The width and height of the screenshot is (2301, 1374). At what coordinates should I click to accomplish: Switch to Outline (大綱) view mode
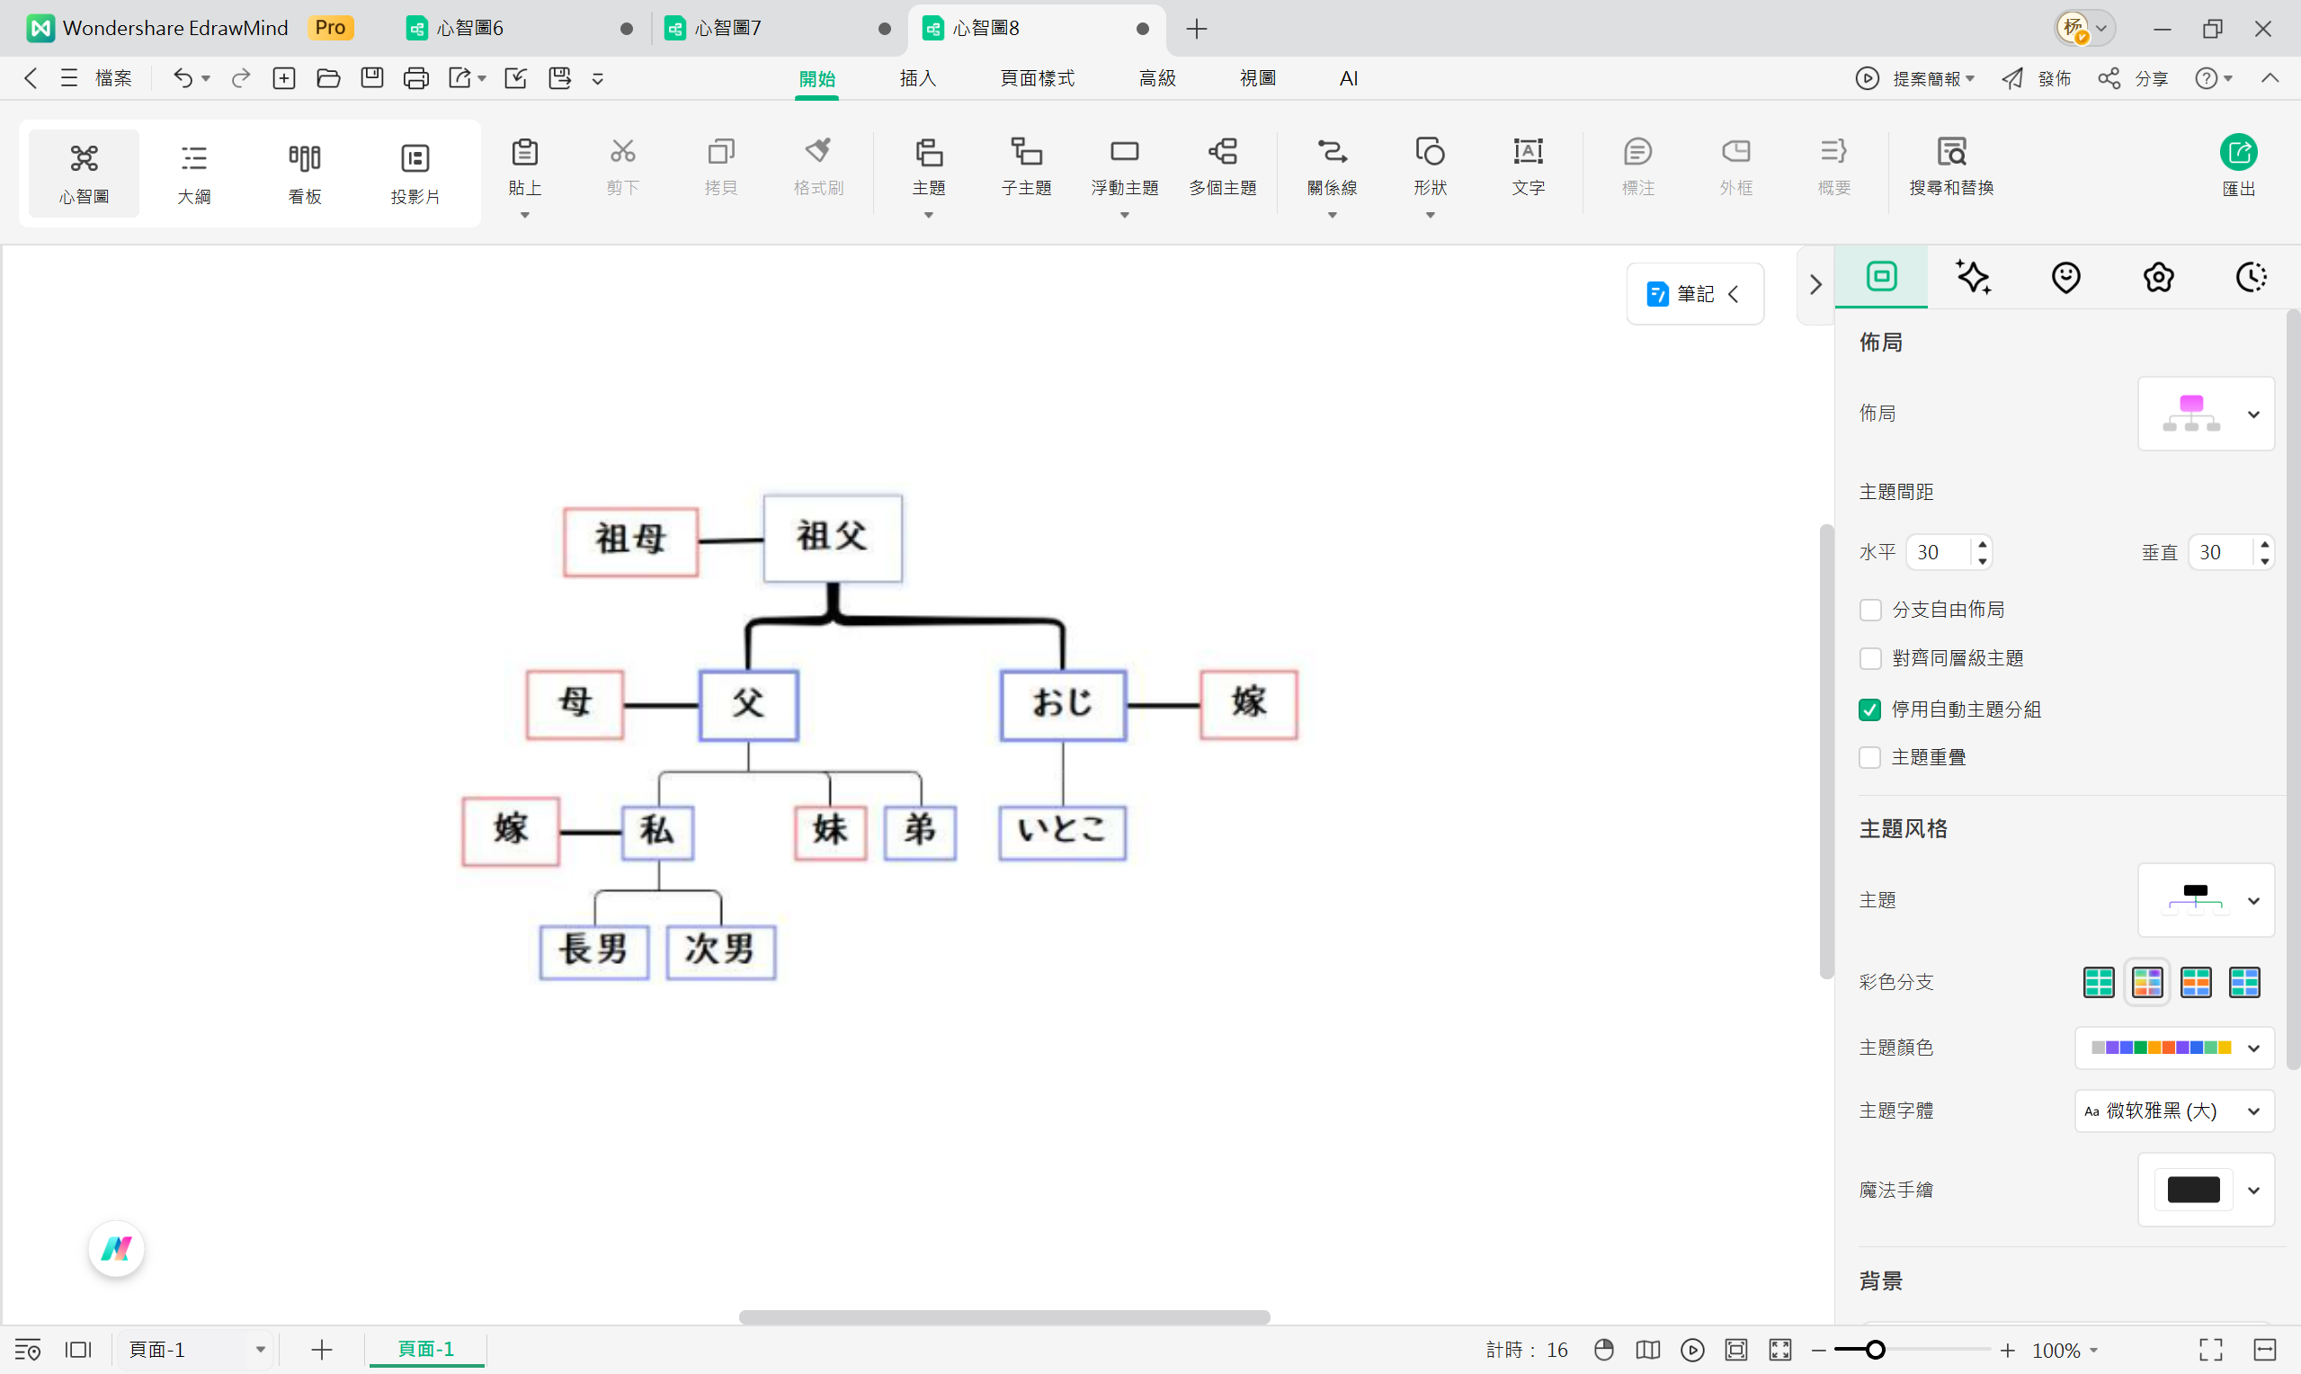tap(193, 173)
